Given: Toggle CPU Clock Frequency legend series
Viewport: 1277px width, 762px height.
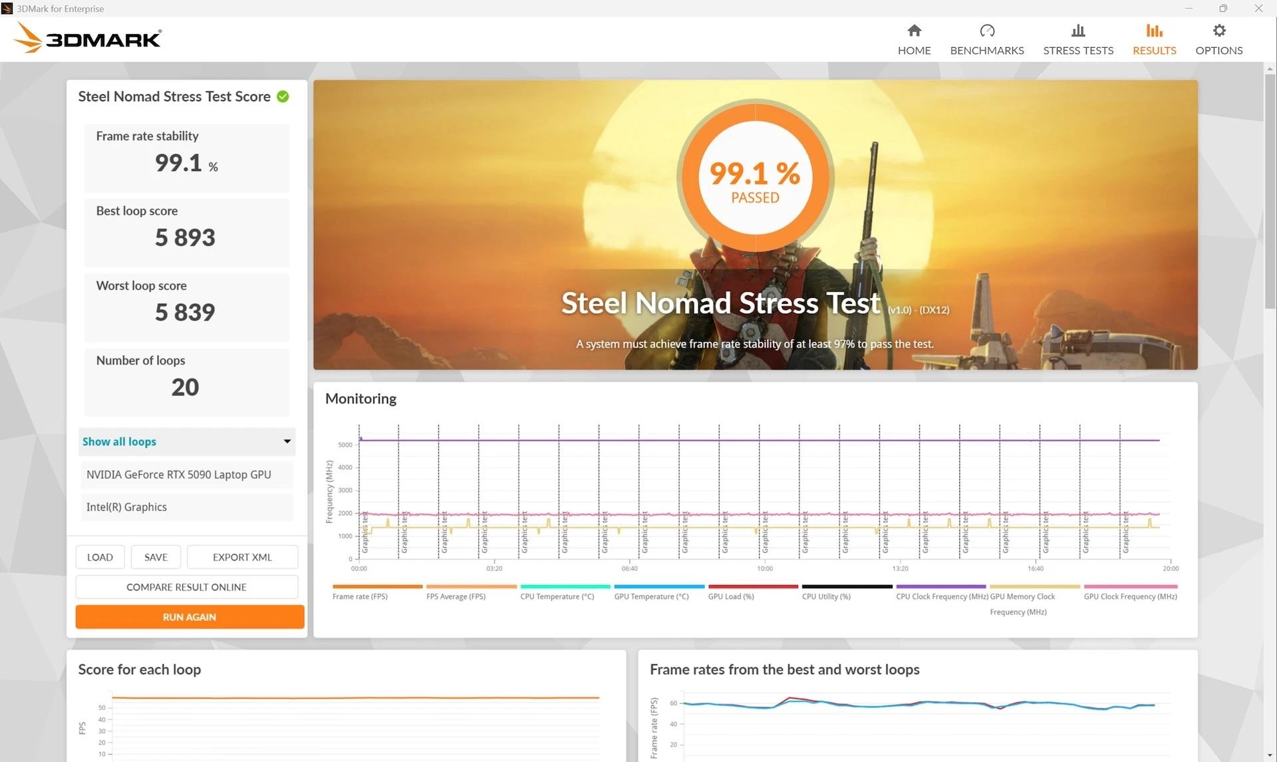Looking at the screenshot, I should click(x=941, y=596).
